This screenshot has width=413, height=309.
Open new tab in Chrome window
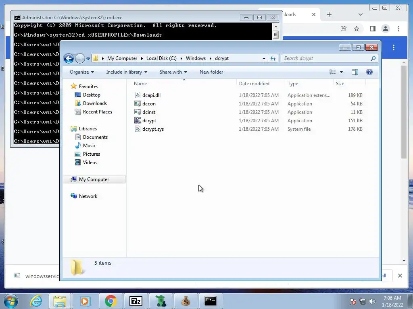pyautogui.click(x=329, y=14)
